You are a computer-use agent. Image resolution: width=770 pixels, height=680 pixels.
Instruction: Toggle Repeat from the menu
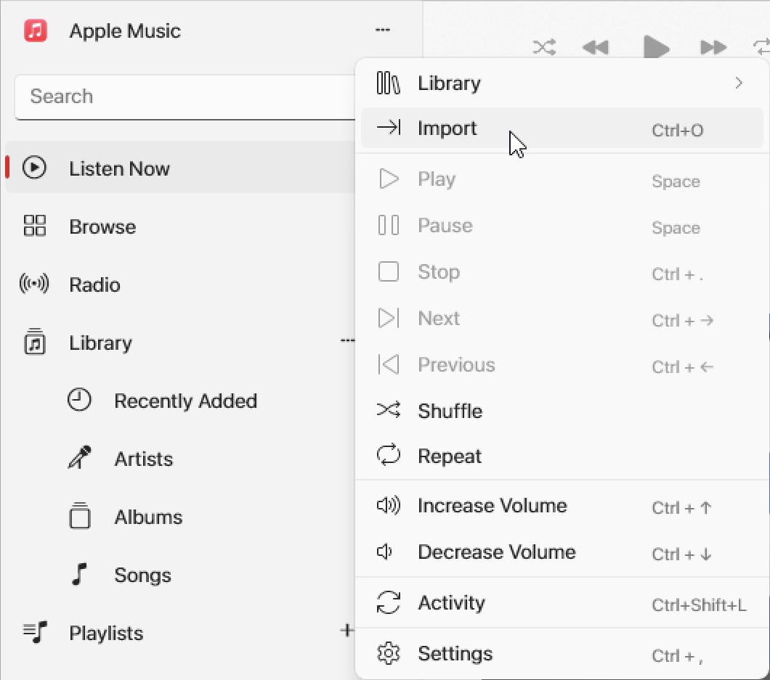click(x=562, y=456)
